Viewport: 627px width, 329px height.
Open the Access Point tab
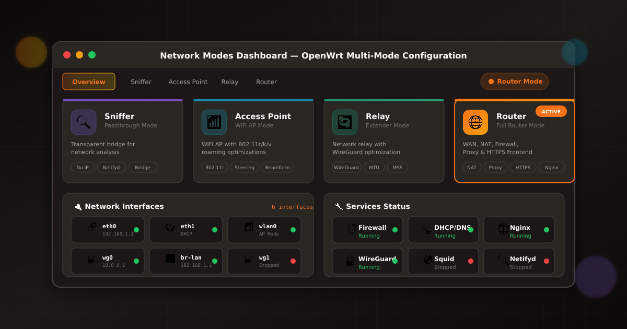(x=188, y=81)
